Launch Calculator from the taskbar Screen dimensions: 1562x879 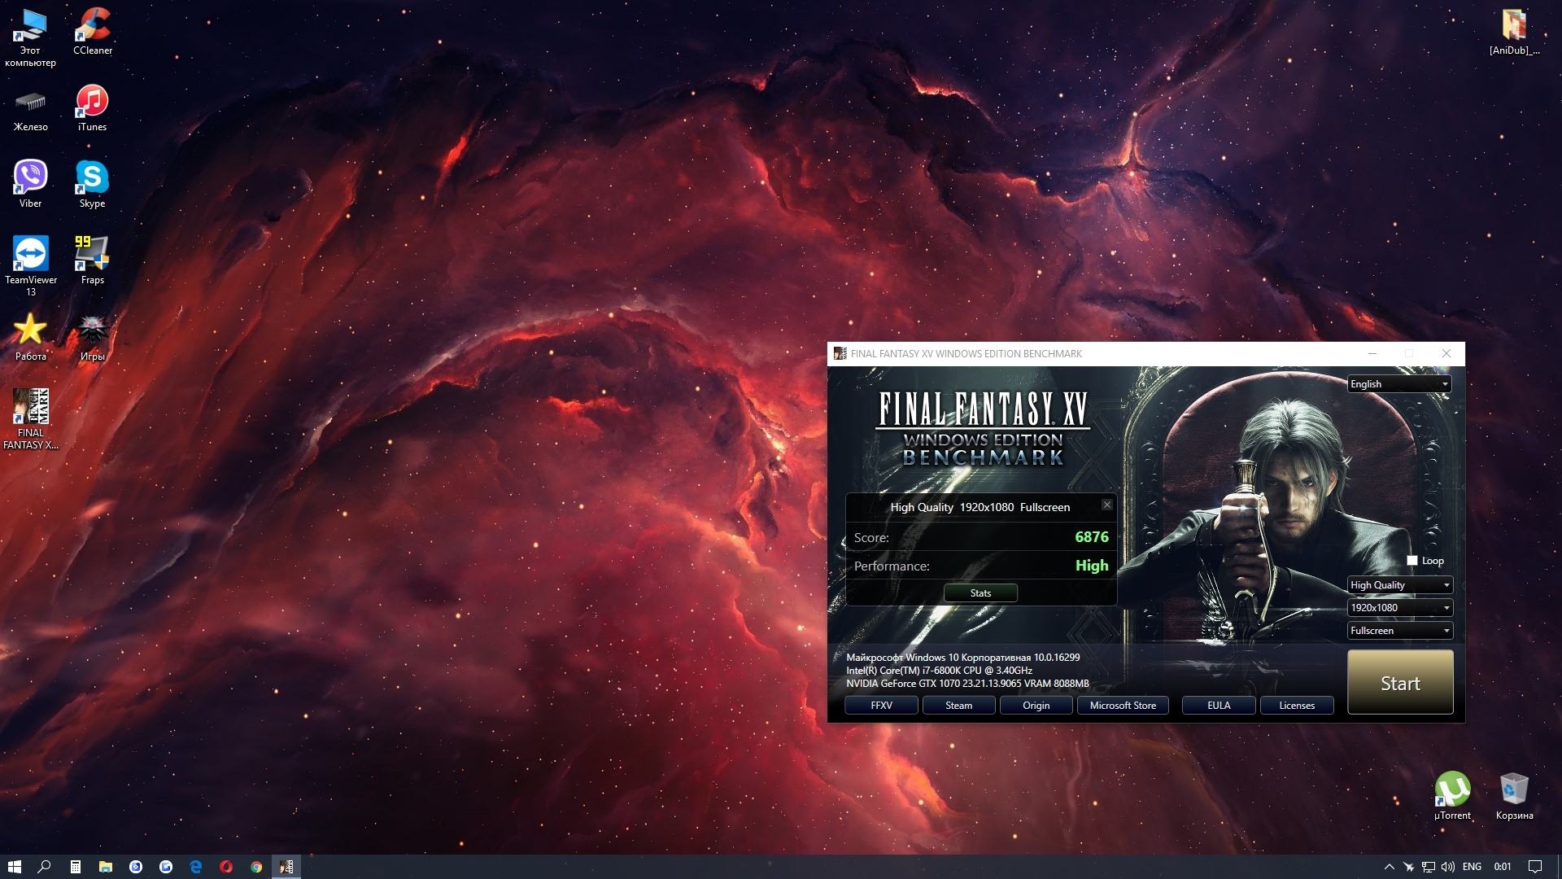[75, 867]
